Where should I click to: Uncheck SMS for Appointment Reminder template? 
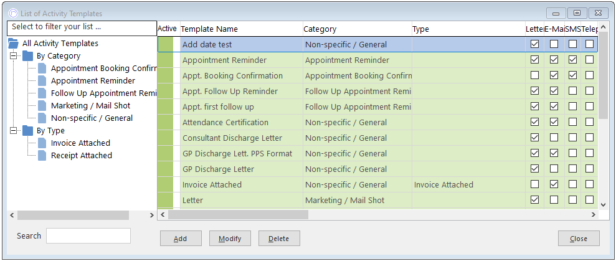coord(573,60)
